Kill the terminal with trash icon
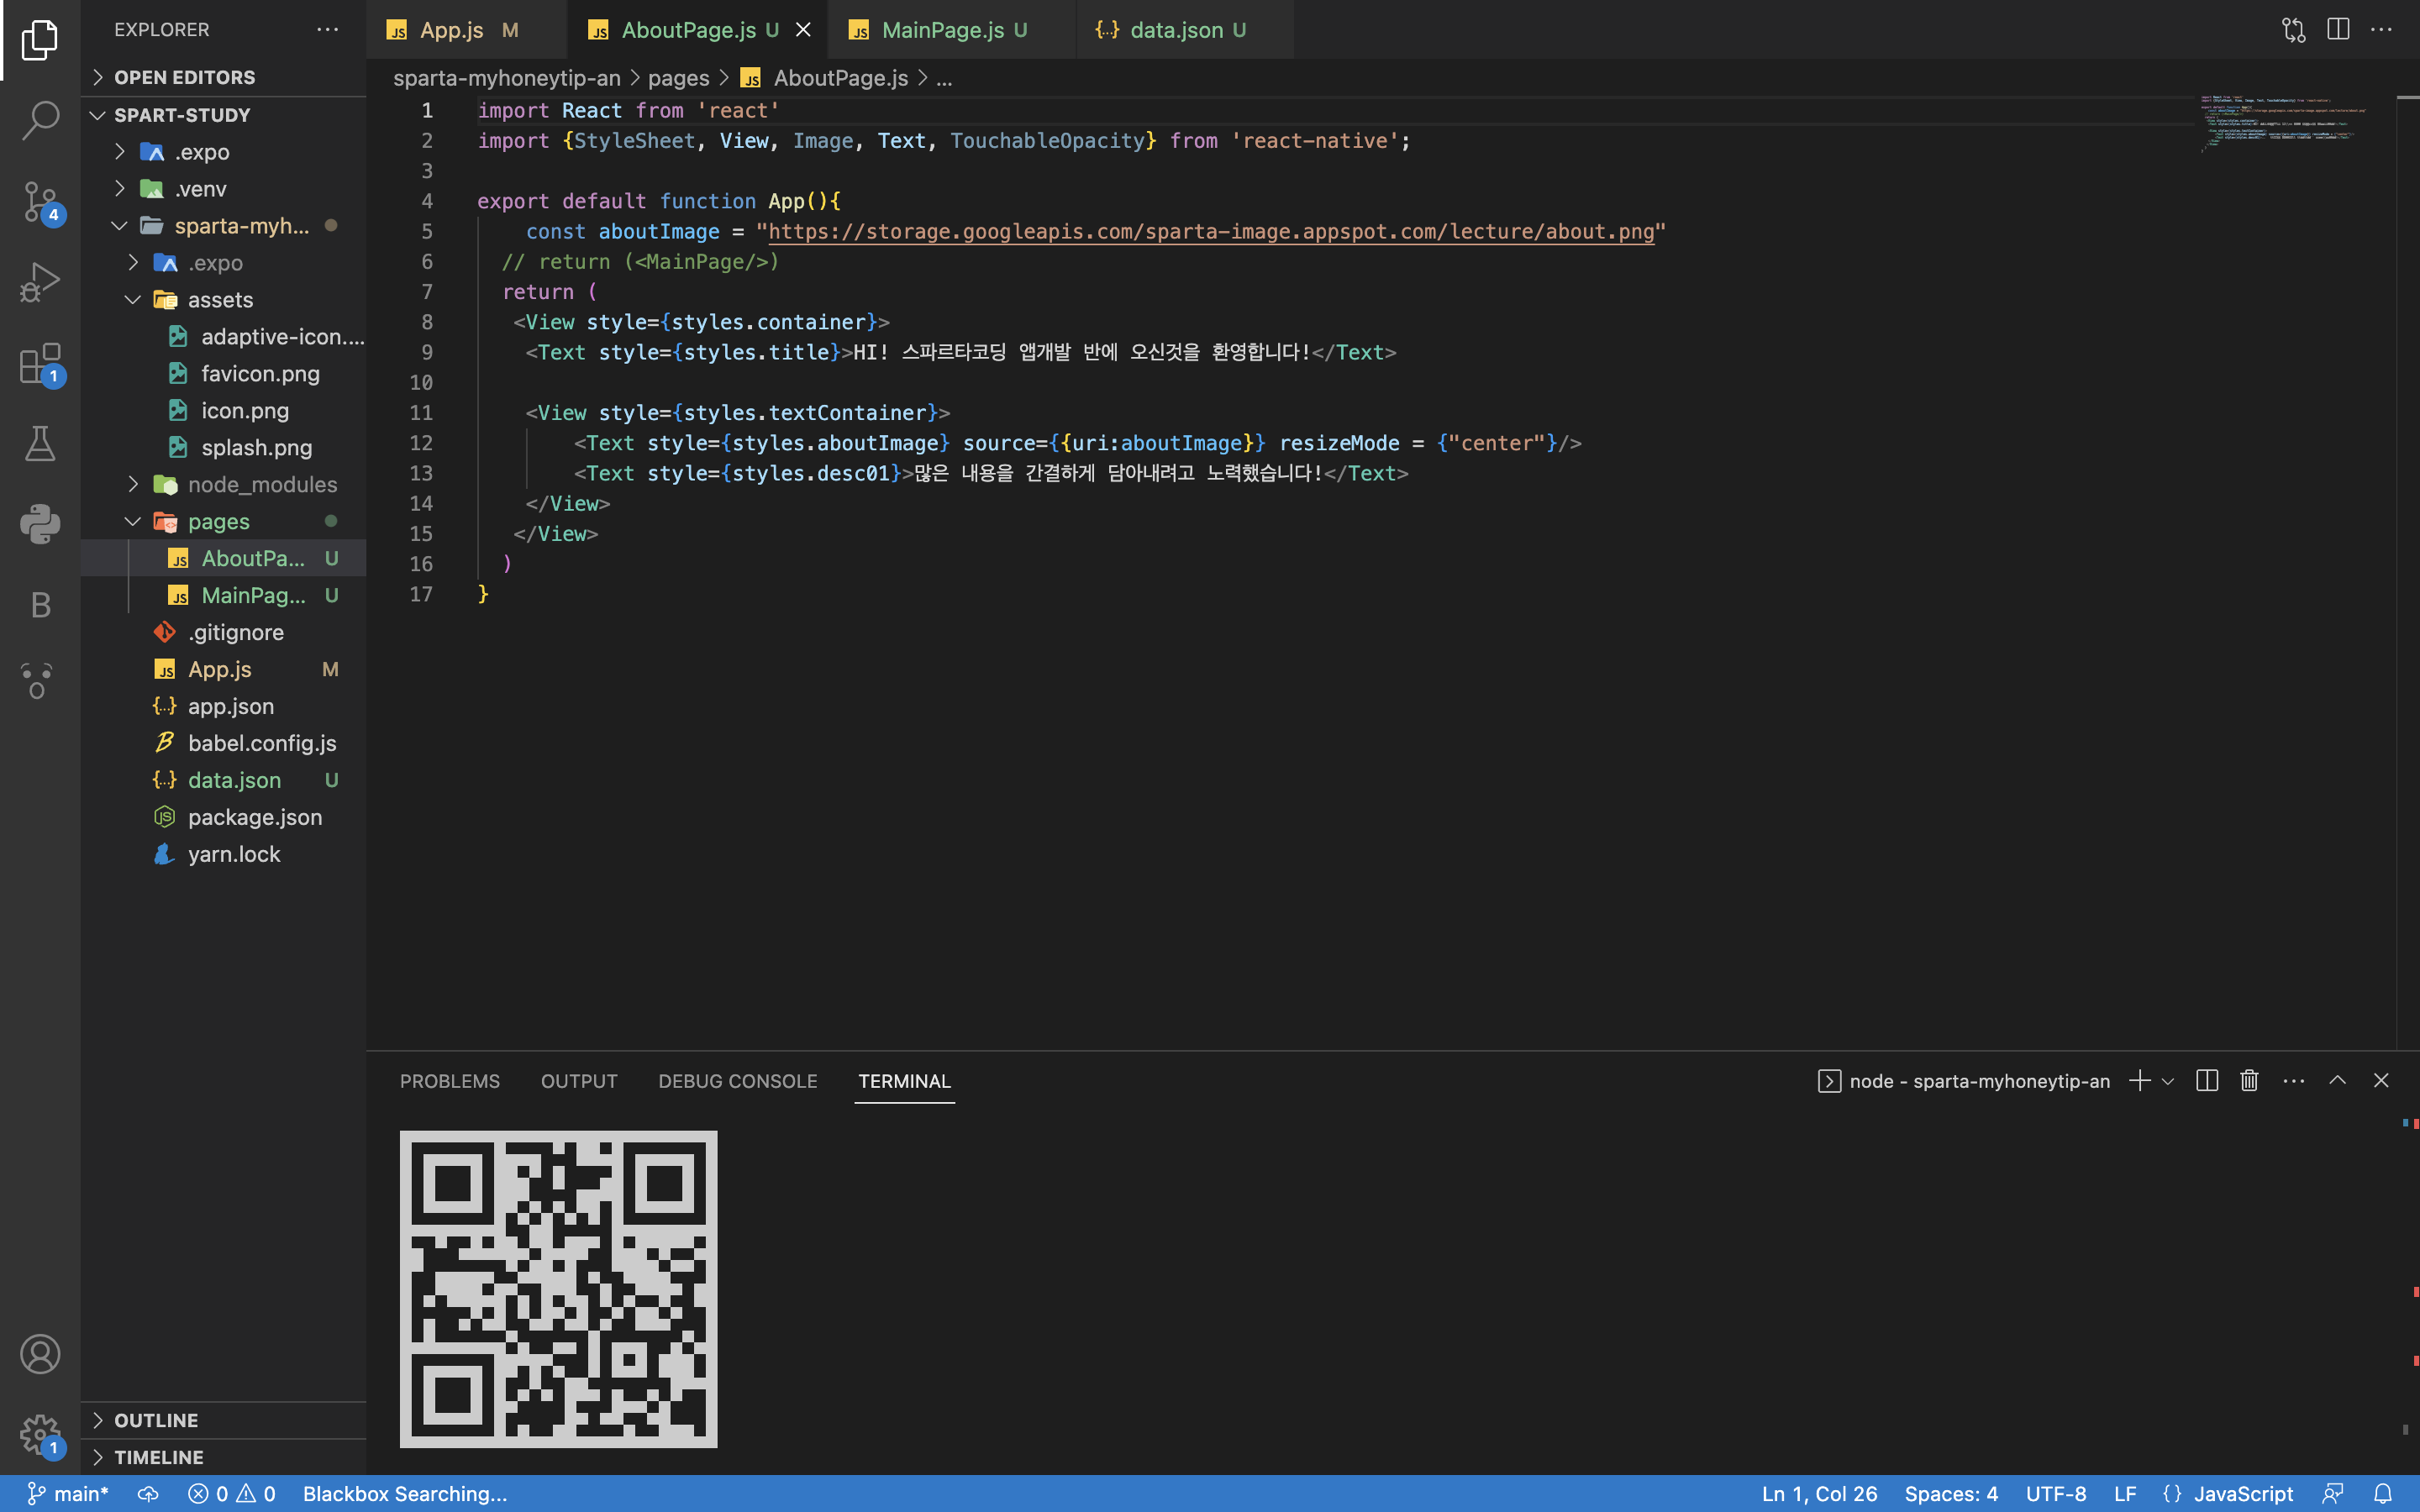Viewport: 2420px width, 1512px height. 2250,1081
